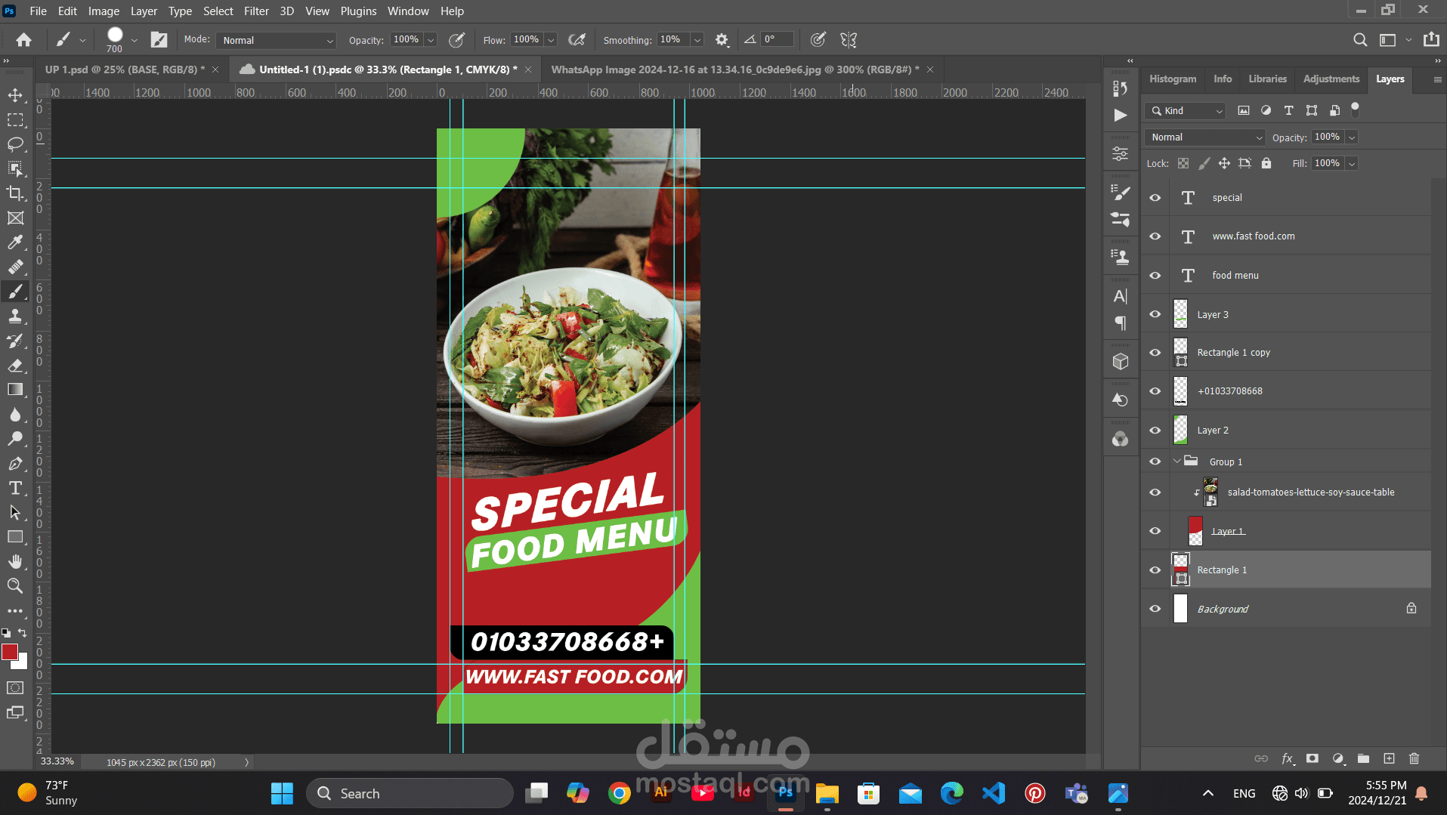
Task: Click the Windows taskbar Search box
Action: click(x=410, y=794)
